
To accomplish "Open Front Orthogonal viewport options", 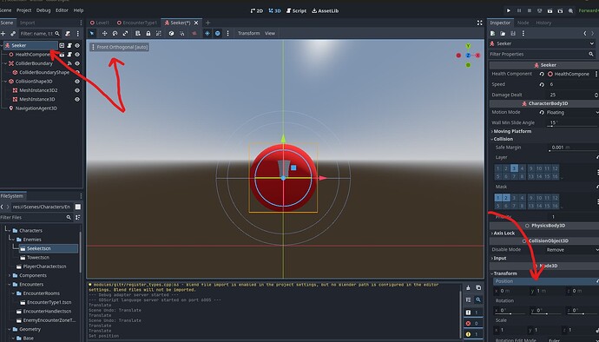I will click(x=119, y=47).
